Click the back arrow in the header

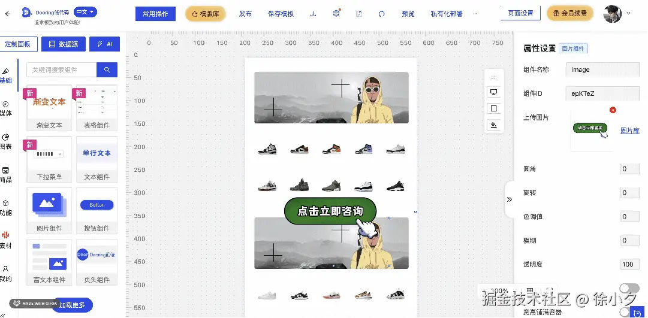coord(7,14)
